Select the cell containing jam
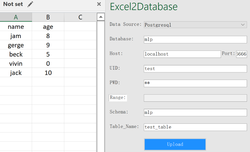 16,36
